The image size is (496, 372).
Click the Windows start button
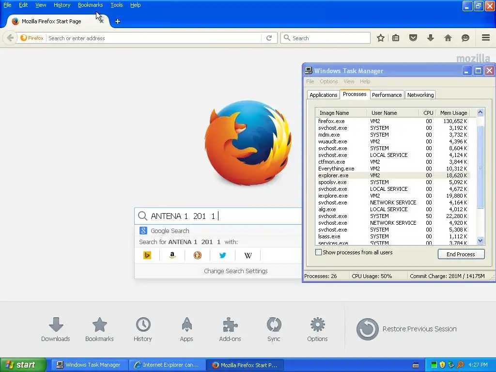tap(23, 365)
